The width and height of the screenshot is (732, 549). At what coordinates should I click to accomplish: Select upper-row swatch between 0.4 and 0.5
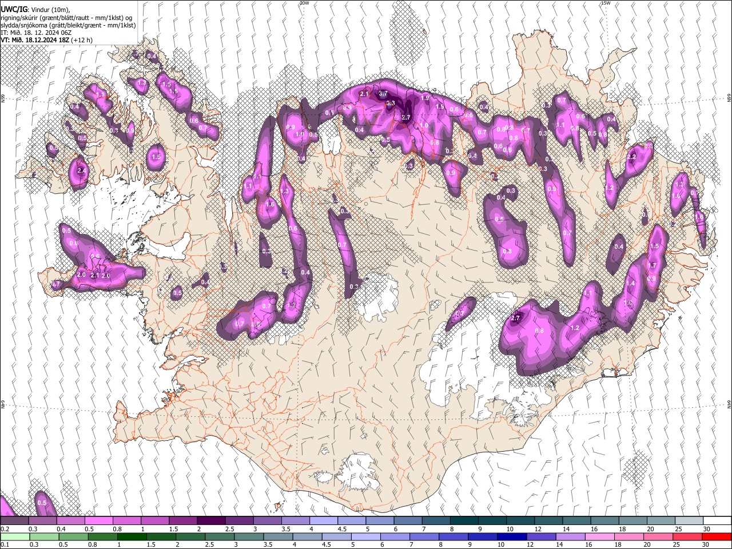[70, 520]
